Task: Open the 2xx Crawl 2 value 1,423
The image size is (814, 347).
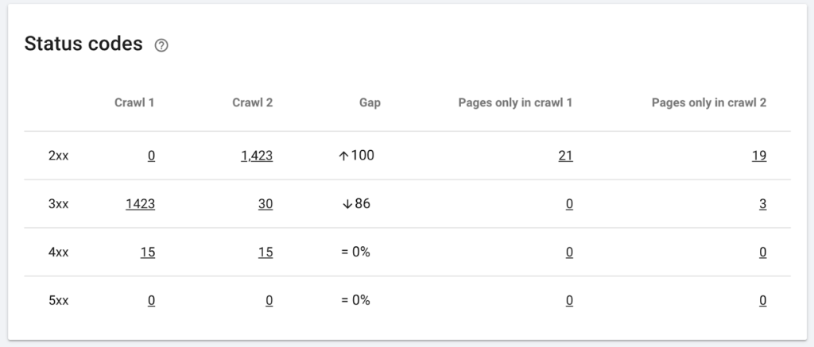Action: [257, 156]
